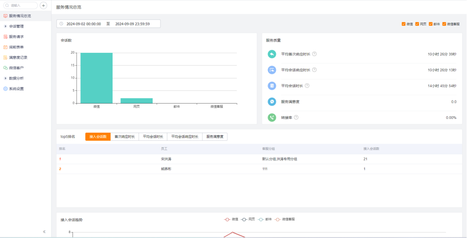Viewport: 467px width, 238px height.
Task: Click the 微信客户 WeChat icon in sidebar
Action: pos(6,68)
